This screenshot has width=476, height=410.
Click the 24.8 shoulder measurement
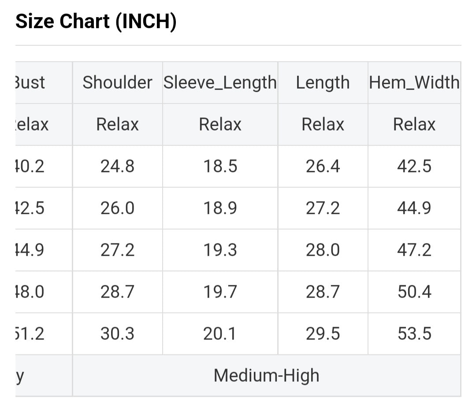click(x=117, y=166)
